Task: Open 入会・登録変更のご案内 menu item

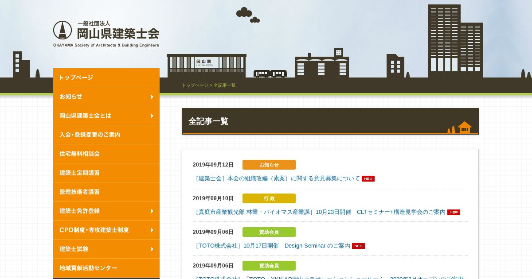Action: pos(106,135)
